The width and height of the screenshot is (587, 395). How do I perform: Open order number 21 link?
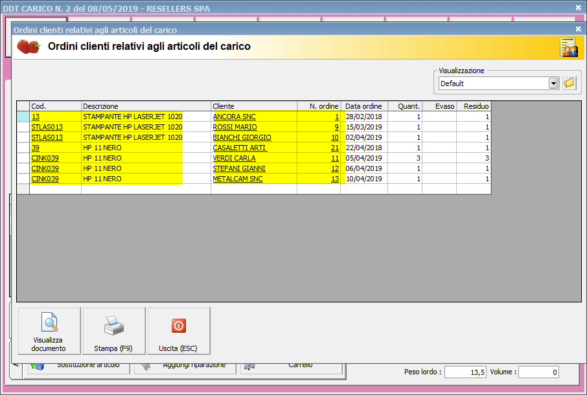pos(335,148)
